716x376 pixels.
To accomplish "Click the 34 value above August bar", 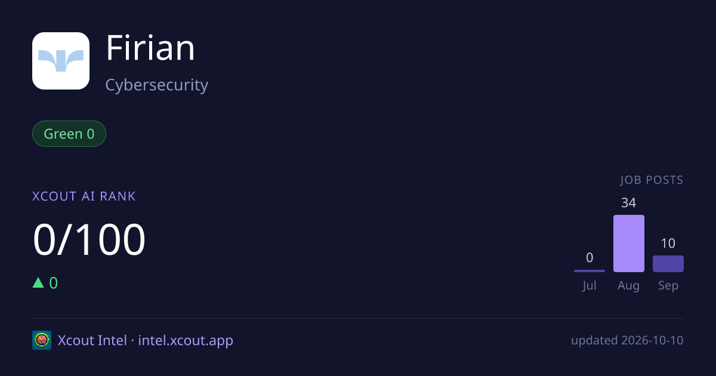I will 629,203.
